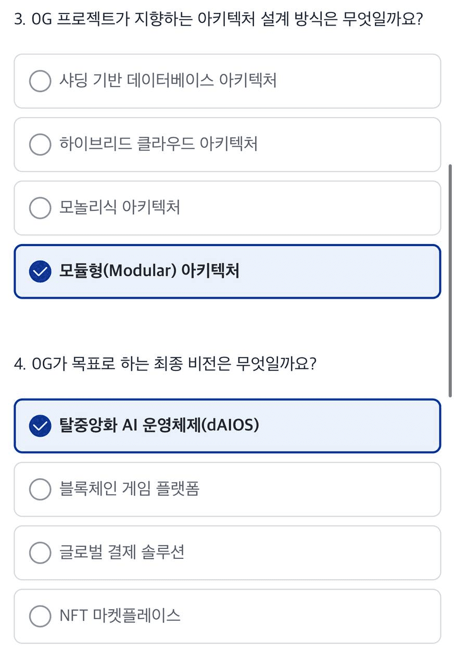The image size is (455, 666).
Task: Select the radio circle for 하이브리드 클라우드 아키텍처
Action: click(x=40, y=144)
